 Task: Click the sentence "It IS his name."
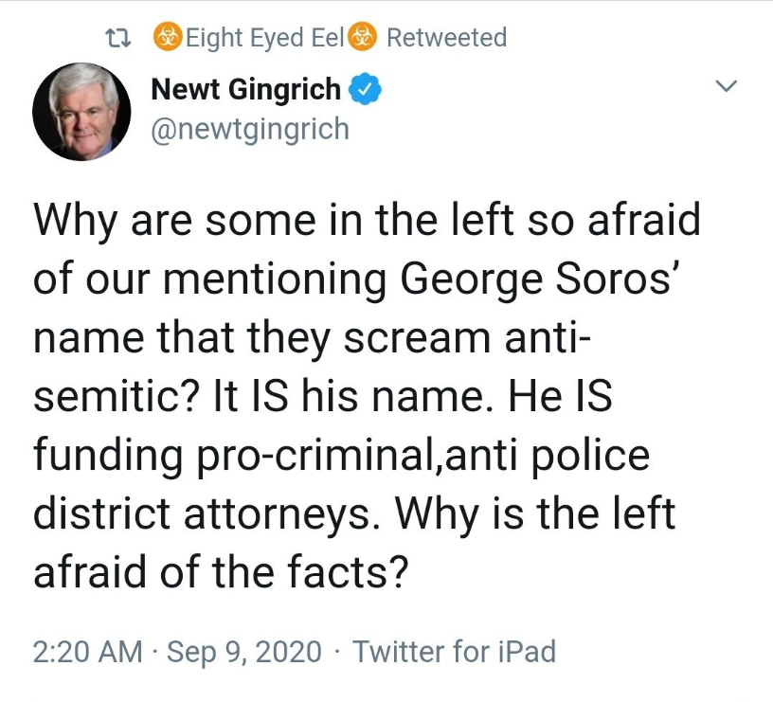click(x=369, y=397)
